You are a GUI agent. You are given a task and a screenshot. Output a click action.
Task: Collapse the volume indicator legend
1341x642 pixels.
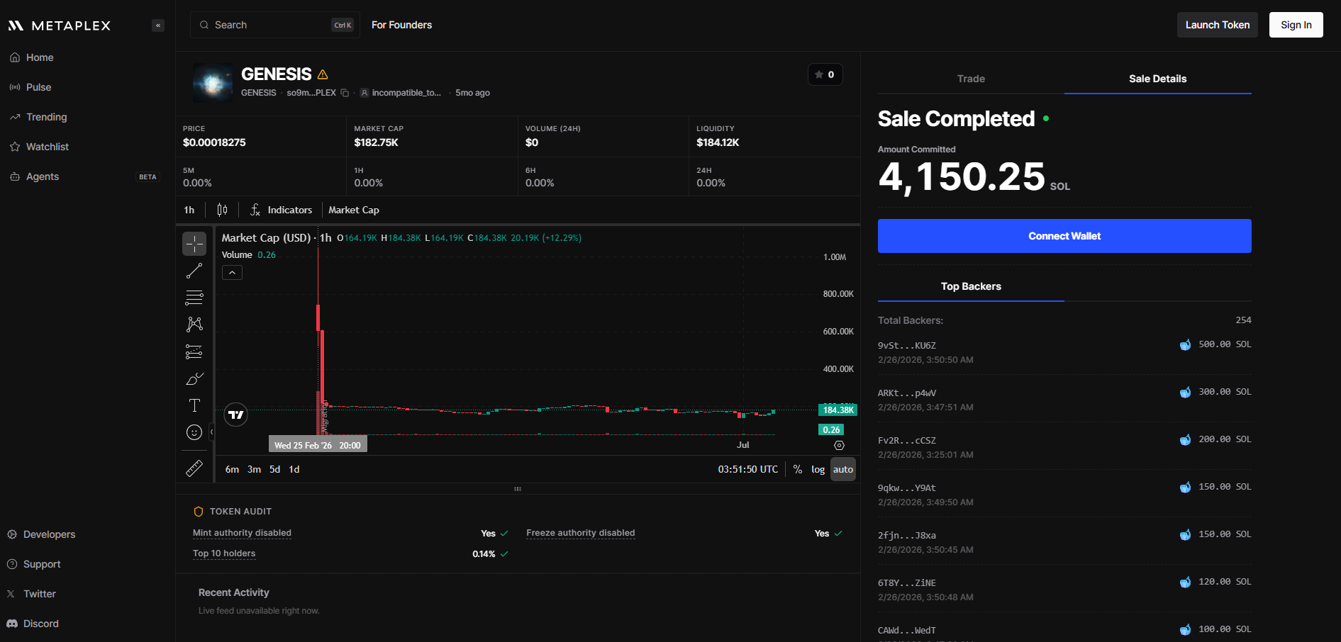tap(232, 272)
